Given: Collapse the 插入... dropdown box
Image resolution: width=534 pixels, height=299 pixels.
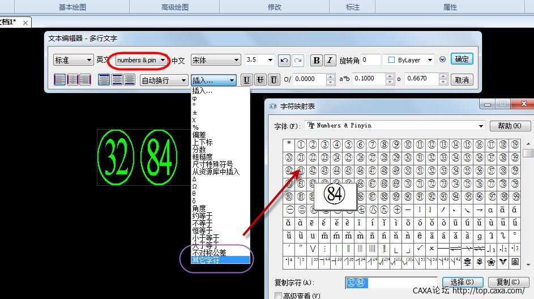Looking at the screenshot, I should (213, 80).
